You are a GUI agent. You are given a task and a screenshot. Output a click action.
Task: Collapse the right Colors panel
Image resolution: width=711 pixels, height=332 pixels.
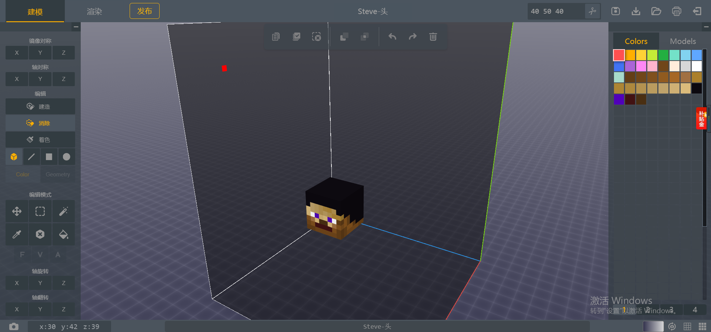tap(706, 27)
